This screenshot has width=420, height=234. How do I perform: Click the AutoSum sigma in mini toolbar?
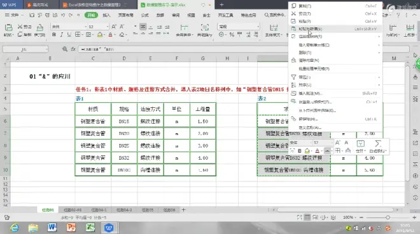(378, 144)
